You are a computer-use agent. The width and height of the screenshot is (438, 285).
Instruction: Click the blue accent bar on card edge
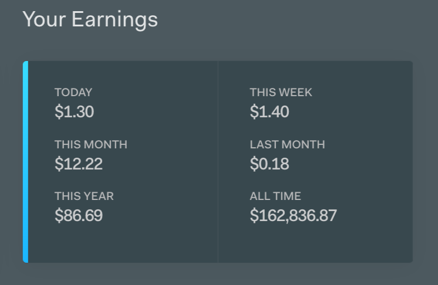25,161
